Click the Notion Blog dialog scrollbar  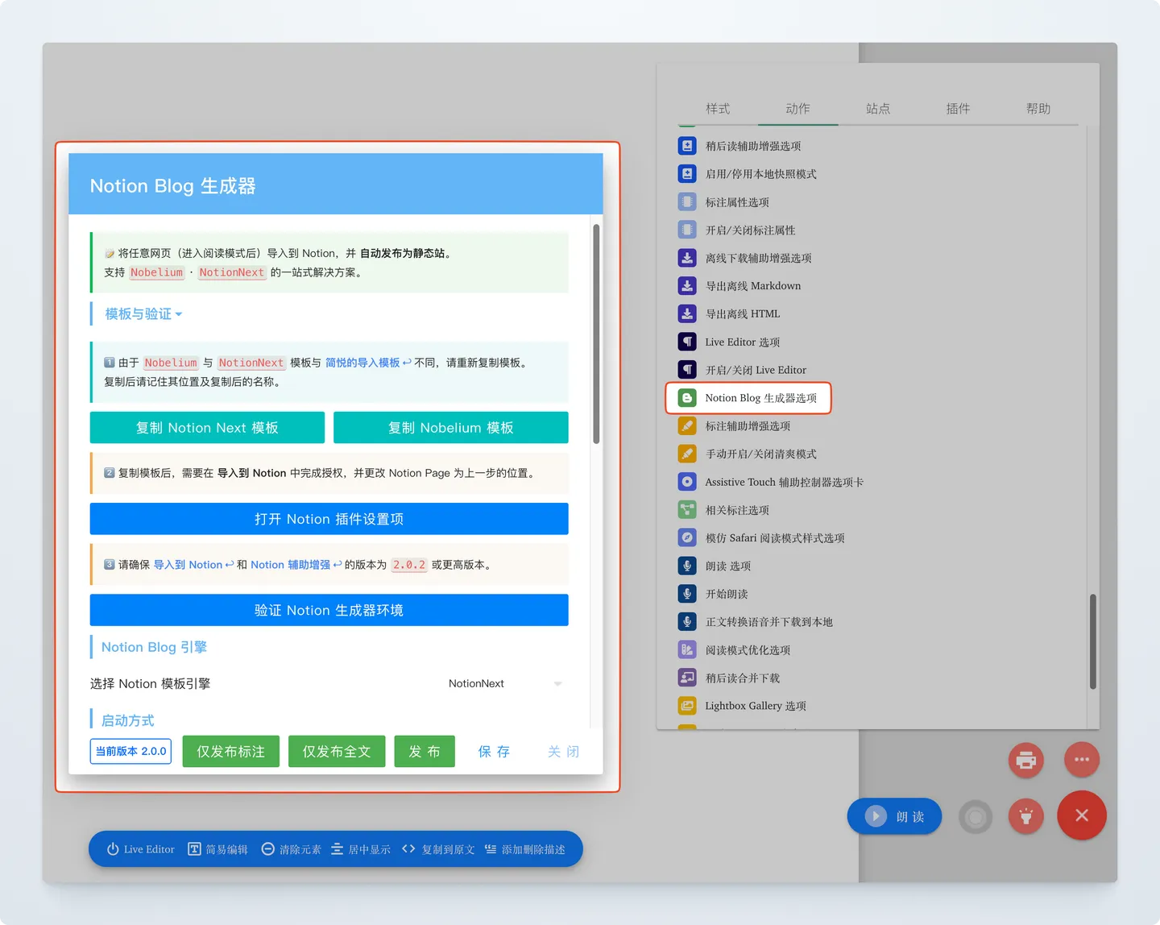click(x=596, y=334)
